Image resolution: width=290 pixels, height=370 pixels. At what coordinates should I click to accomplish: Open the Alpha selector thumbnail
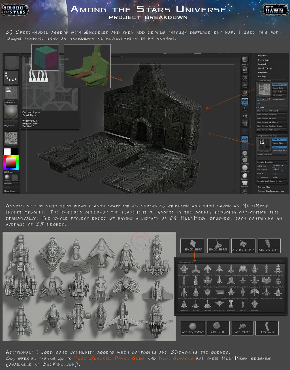11,93
